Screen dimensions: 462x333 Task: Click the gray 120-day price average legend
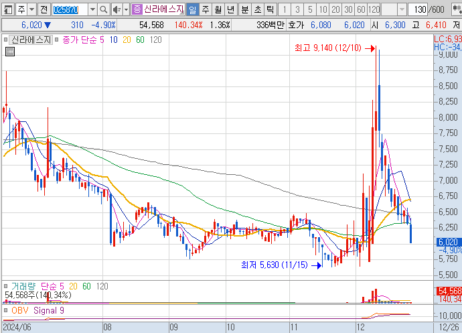pyautogui.click(x=155, y=40)
